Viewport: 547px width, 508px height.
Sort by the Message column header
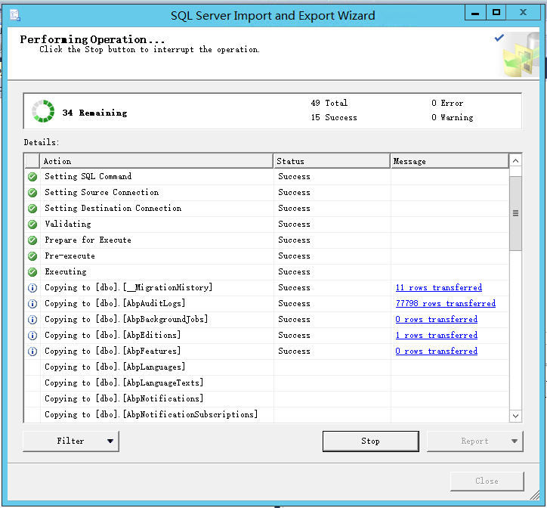(450, 161)
